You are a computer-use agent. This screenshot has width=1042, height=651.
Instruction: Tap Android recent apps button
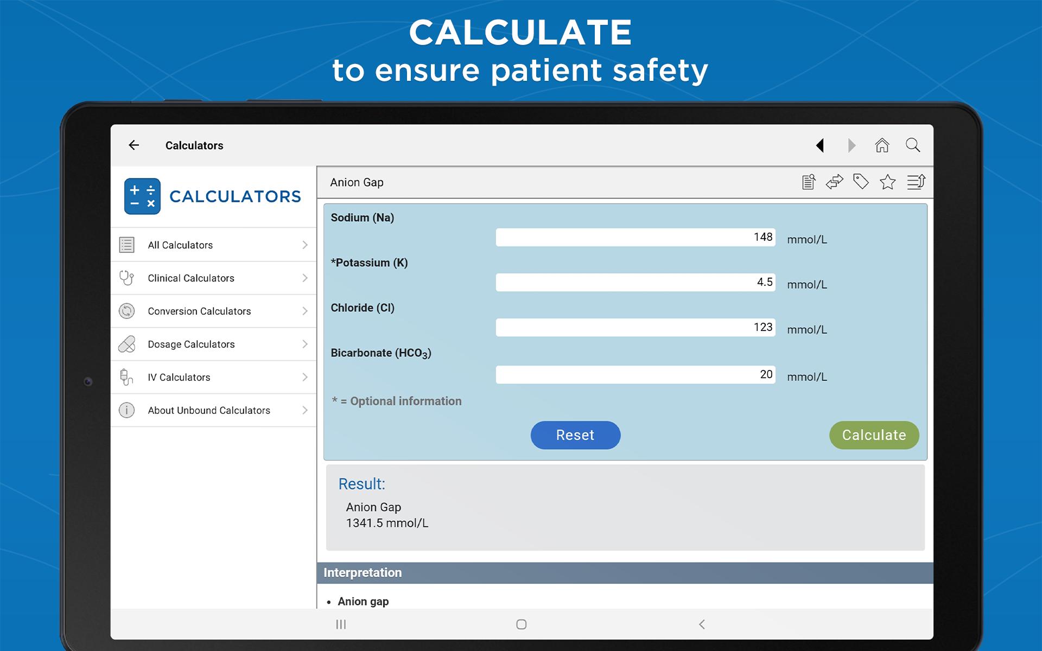[341, 624]
